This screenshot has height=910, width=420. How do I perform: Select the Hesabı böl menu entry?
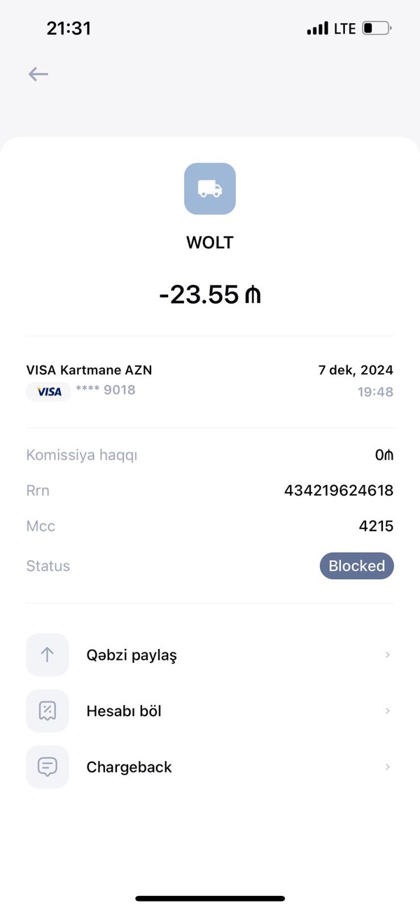click(x=210, y=710)
